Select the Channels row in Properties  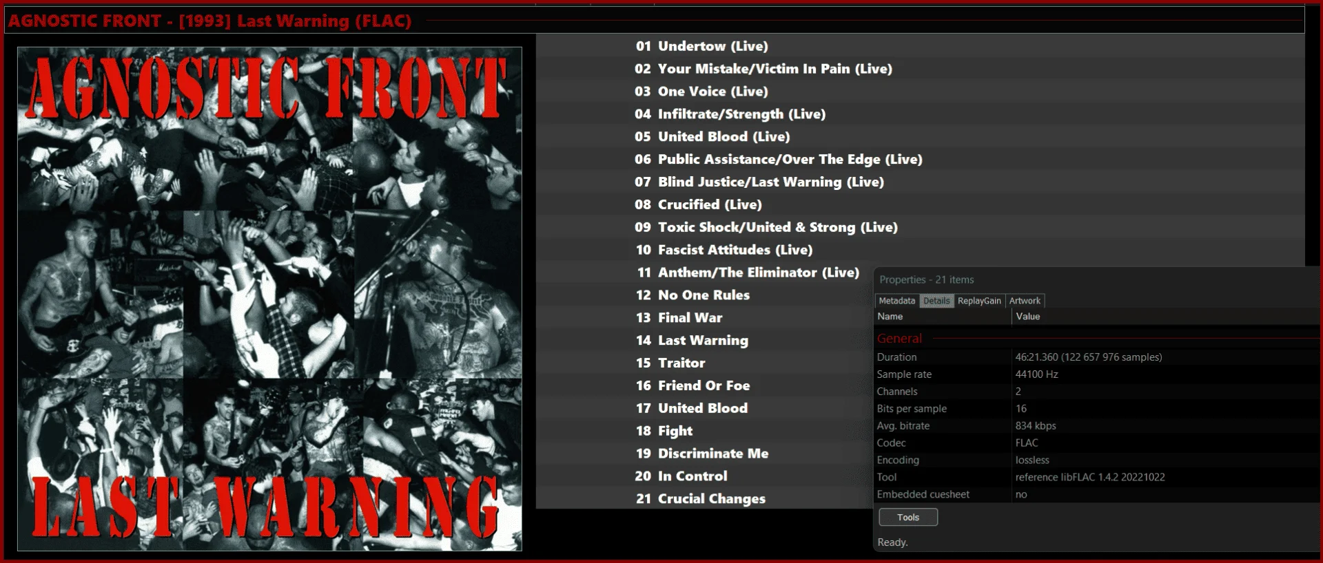(x=1097, y=392)
